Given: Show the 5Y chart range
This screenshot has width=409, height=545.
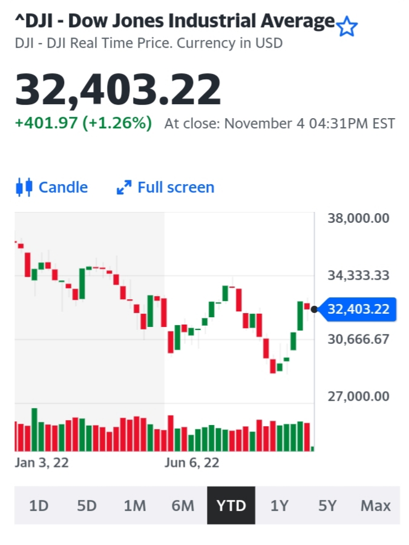Looking at the screenshot, I should tap(327, 505).
